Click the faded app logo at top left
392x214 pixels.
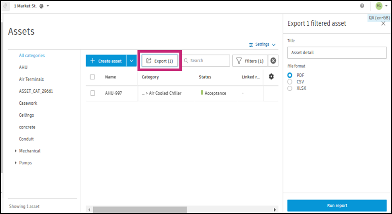5,6
